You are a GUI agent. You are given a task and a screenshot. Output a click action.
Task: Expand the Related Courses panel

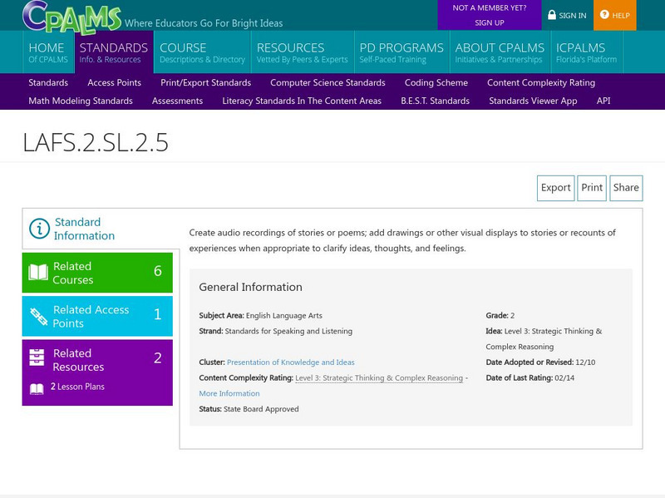97,273
